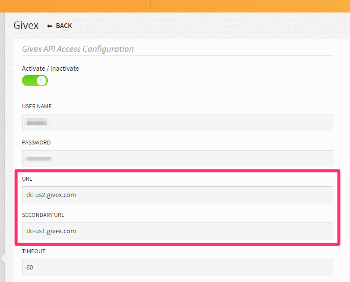Click the SECONDARY URL label

pos(43,215)
